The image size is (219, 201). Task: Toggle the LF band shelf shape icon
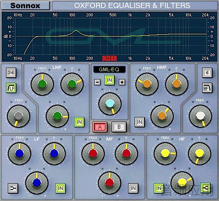click(13, 188)
